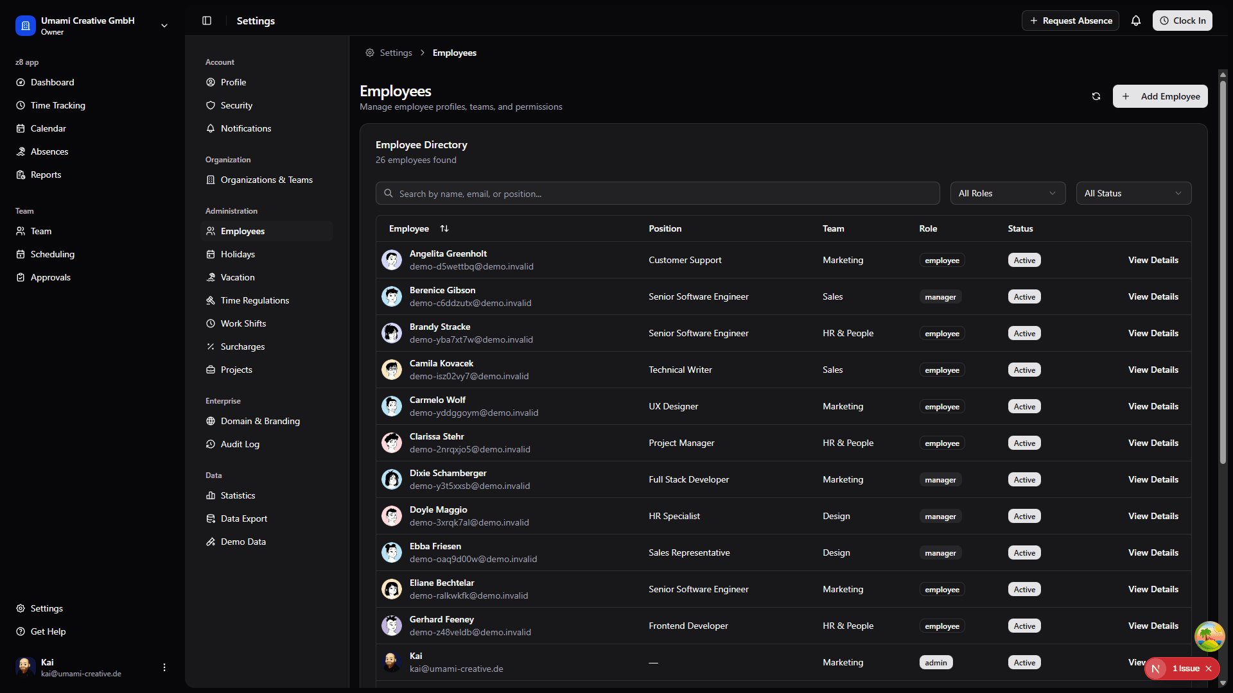Image resolution: width=1233 pixels, height=693 pixels.
Task: Expand the All Status filter
Action: point(1133,193)
